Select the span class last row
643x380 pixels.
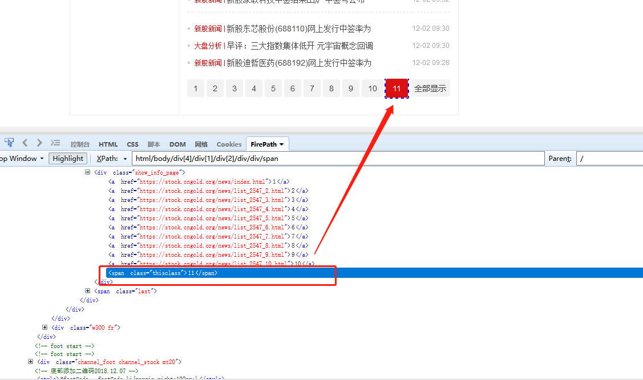point(126,291)
